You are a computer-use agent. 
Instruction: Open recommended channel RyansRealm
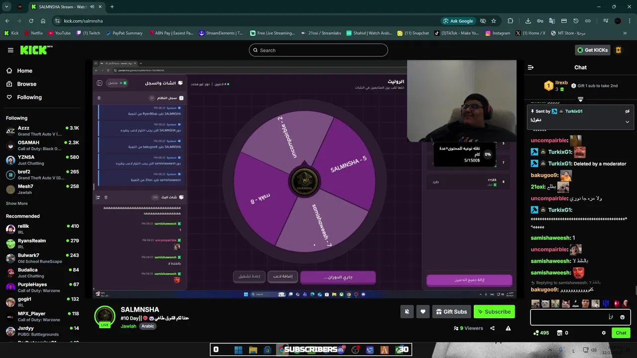click(43, 243)
